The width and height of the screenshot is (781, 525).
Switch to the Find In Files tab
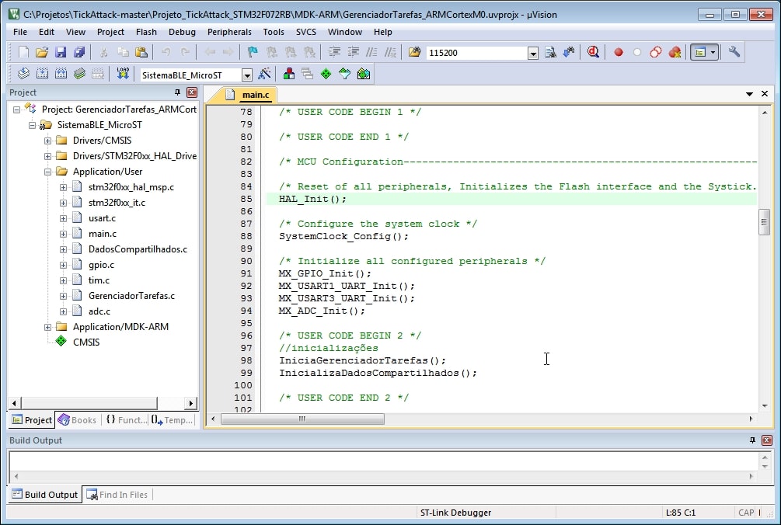[117, 494]
